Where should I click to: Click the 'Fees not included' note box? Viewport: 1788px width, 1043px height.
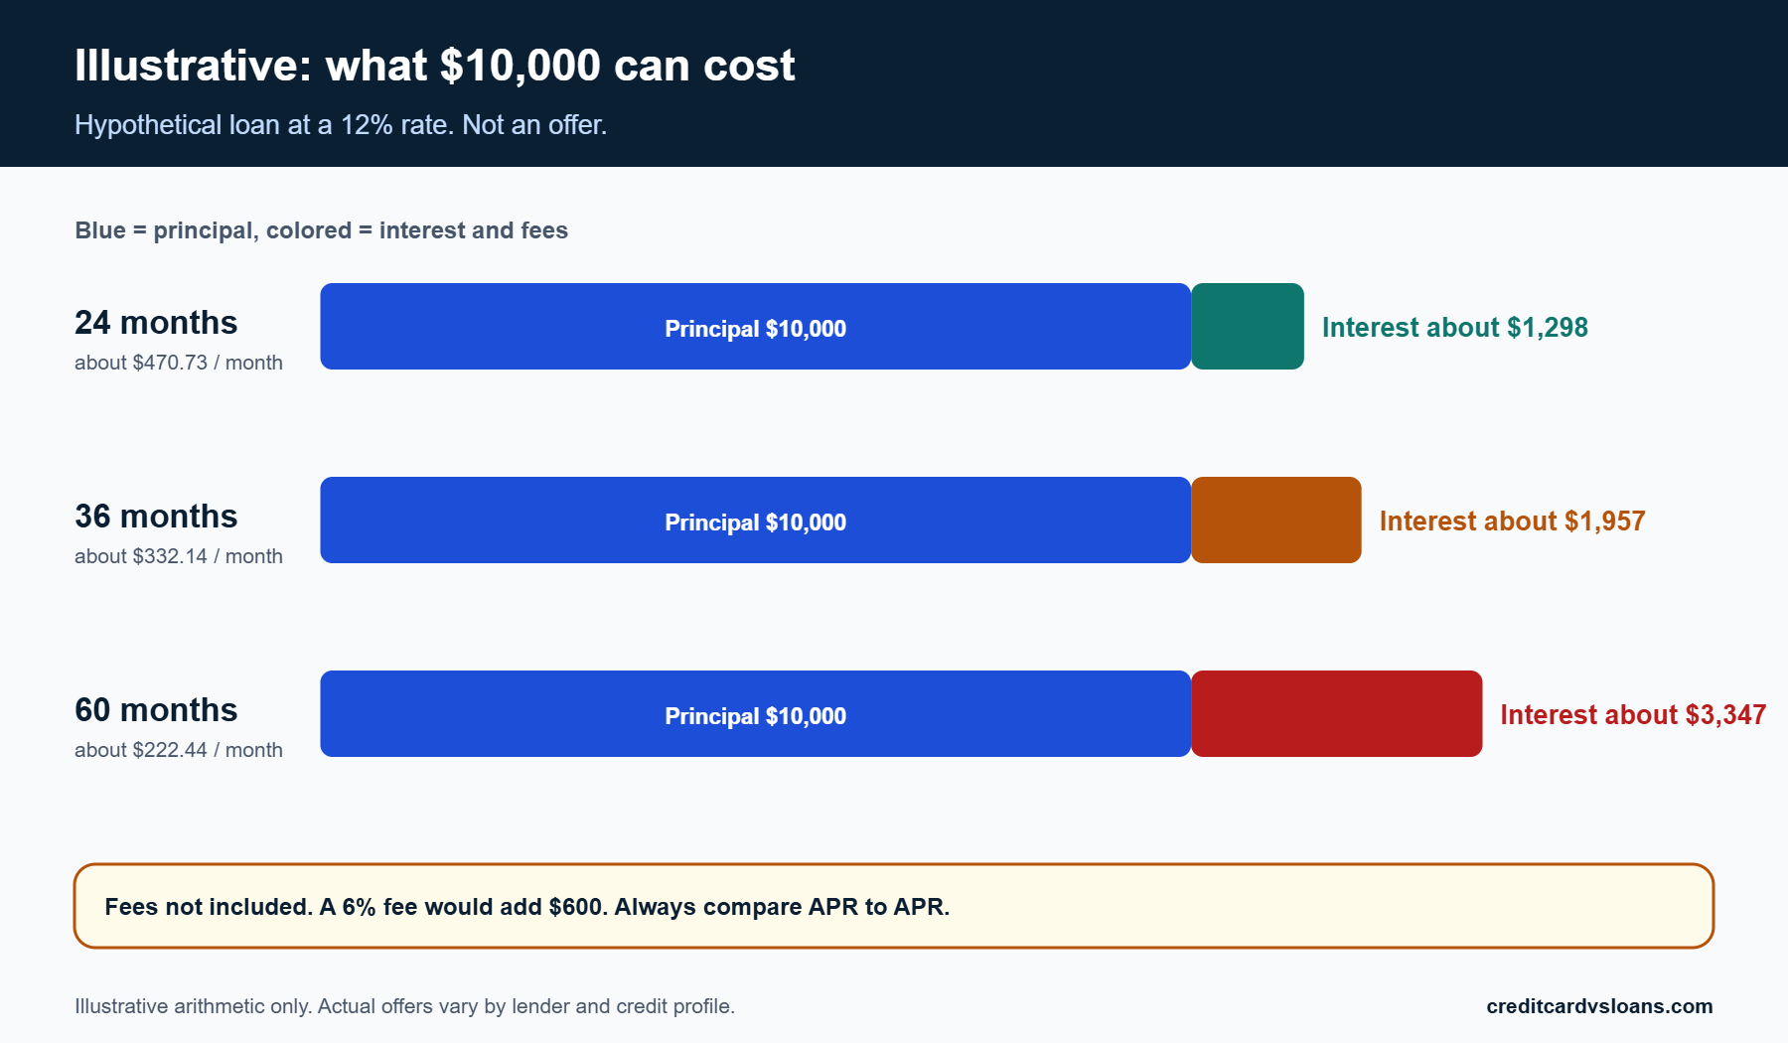click(x=894, y=906)
